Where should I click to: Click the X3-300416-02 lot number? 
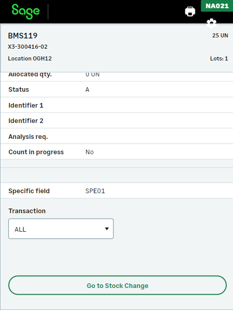(x=28, y=47)
